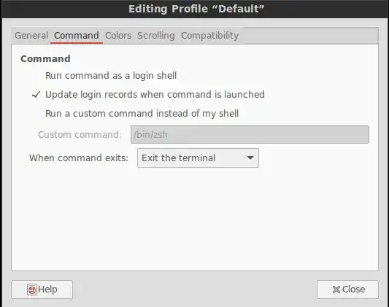Viewport: 389px width, 307px height.
Task: Switch to the General tab
Action: click(x=31, y=36)
